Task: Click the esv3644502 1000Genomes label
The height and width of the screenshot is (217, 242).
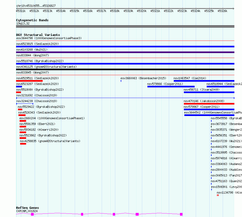Action: (x=213, y=112)
